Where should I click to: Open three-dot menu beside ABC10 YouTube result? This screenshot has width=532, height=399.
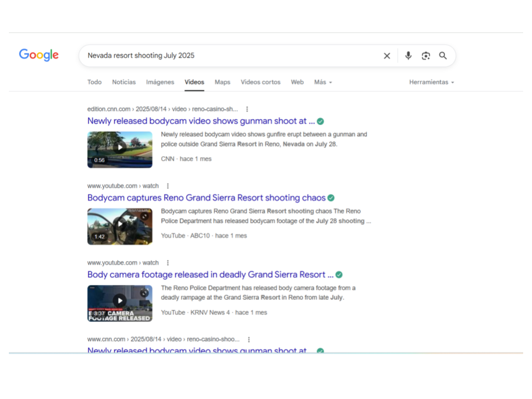(x=168, y=186)
